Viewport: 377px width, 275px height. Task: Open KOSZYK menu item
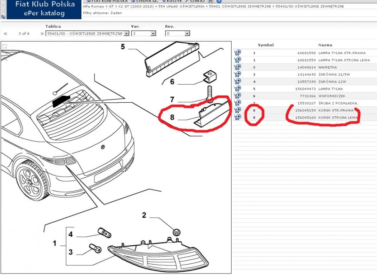pyautogui.click(x=172, y=1)
